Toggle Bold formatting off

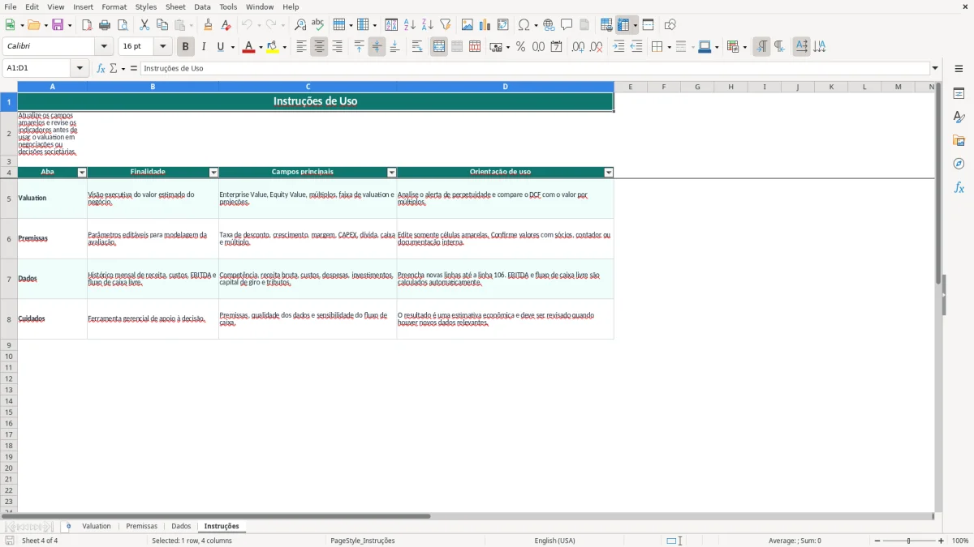pos(186,47)
